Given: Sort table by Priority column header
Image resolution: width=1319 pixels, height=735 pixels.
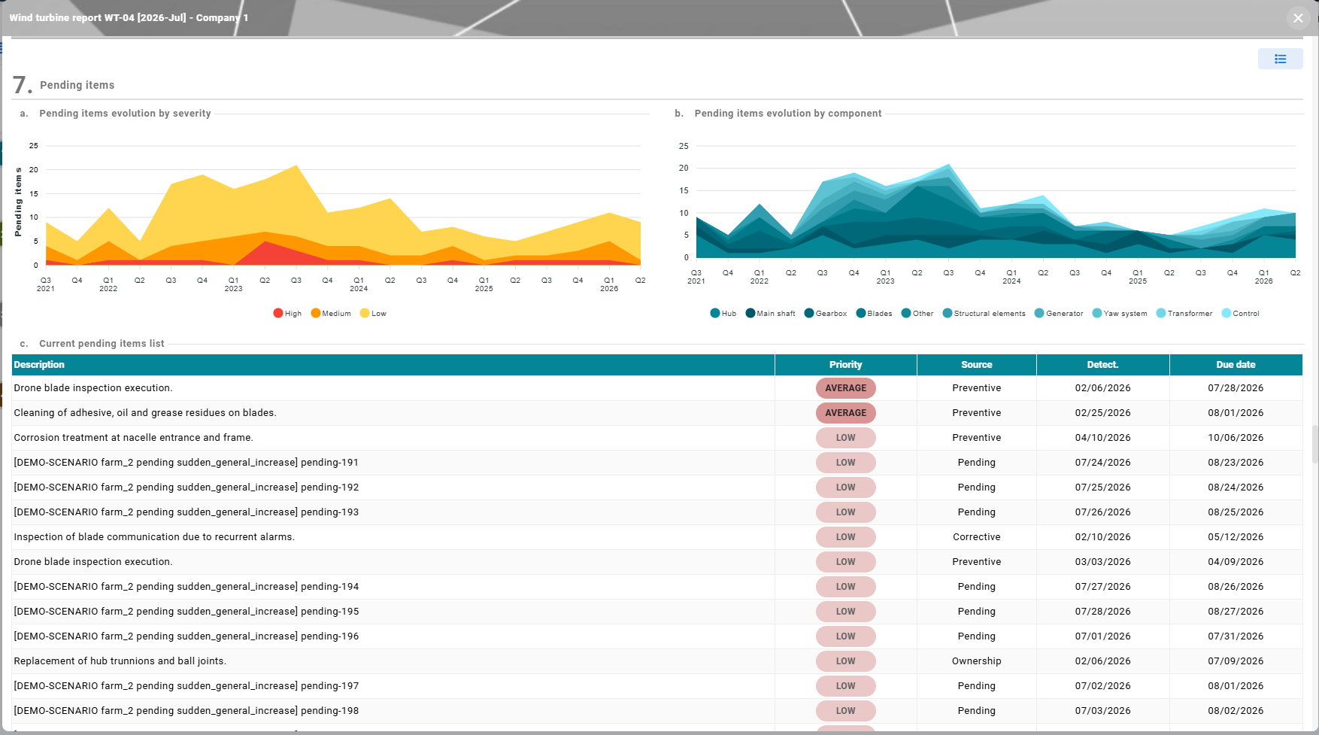Looking at the screenshot, I should (x=846, y=365).
